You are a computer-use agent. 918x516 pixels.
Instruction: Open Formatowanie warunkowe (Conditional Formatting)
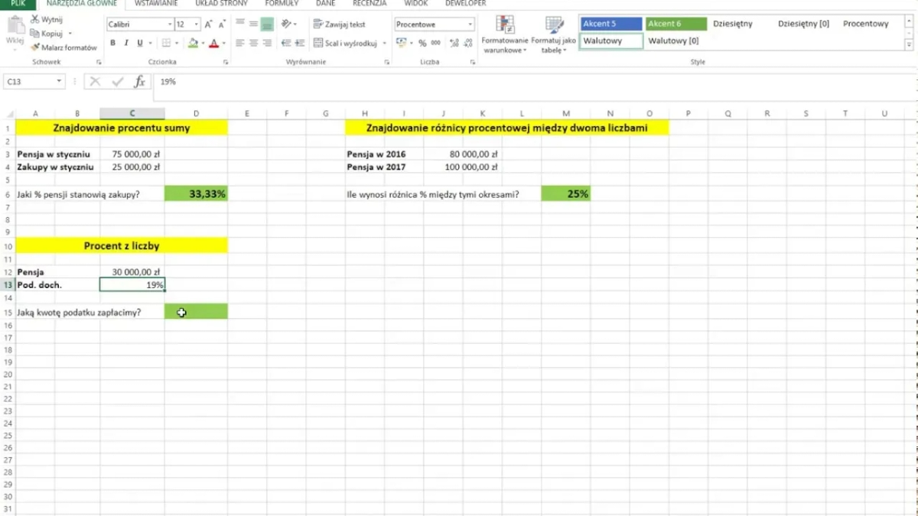[505, 36]
